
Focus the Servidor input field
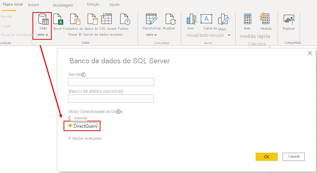pyautogui.click(x=111, y=82)
